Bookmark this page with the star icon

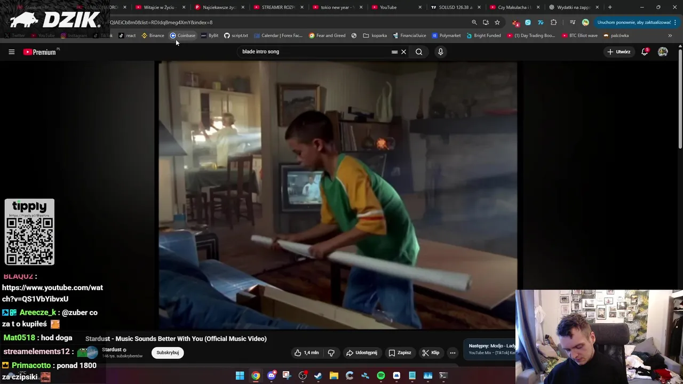(x=497, y=22)
